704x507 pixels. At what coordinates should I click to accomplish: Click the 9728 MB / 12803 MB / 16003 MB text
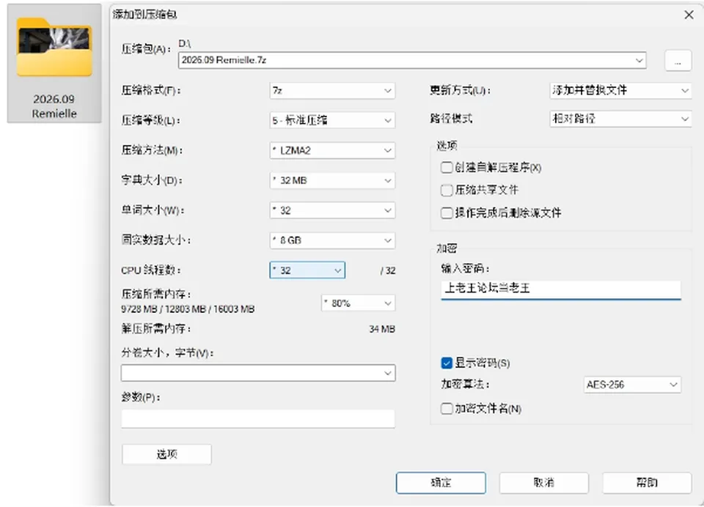pyautogui.click(x=188, y=309)
